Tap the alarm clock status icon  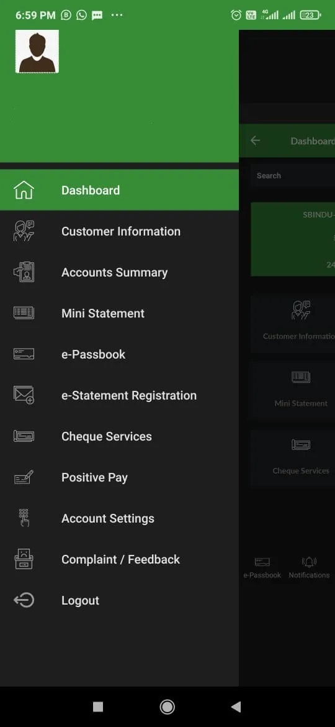[x=236, y=15]
